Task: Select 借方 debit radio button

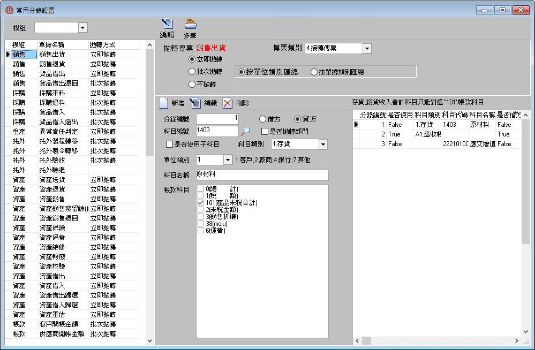Action: click(262, 119)
